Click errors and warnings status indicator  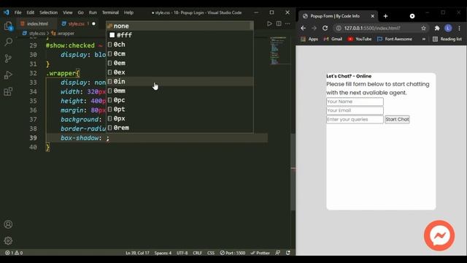tap(14, 253)
